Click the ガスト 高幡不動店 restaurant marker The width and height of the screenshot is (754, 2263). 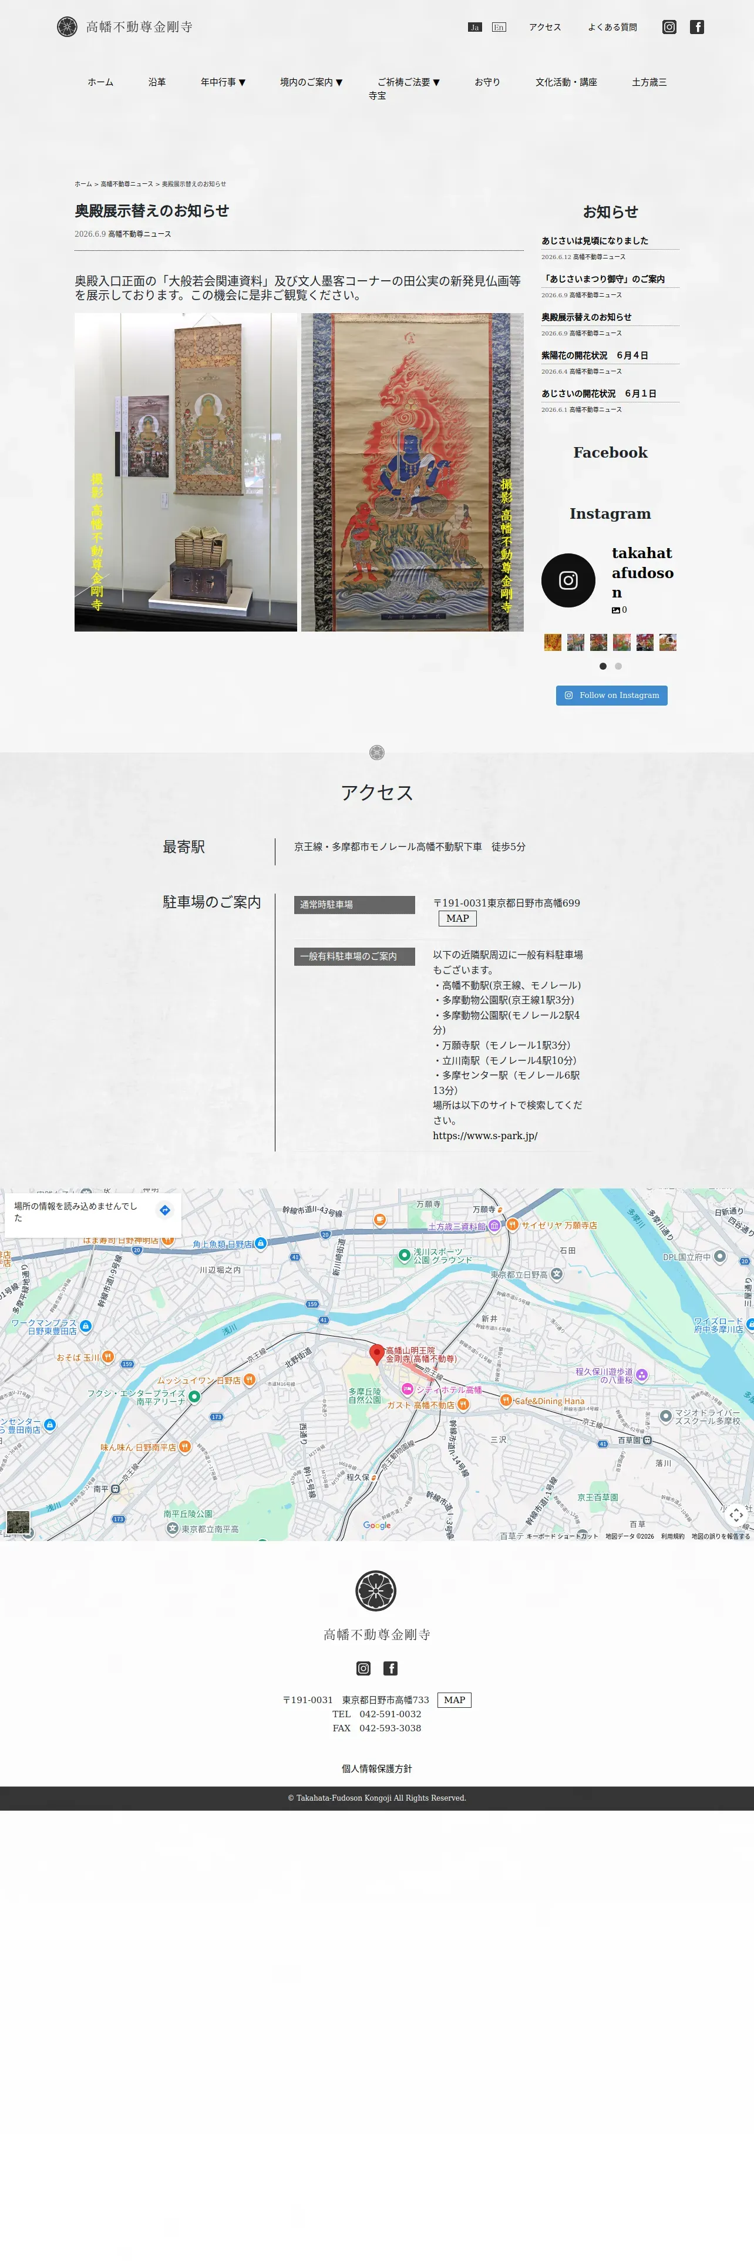point(463,1405)
